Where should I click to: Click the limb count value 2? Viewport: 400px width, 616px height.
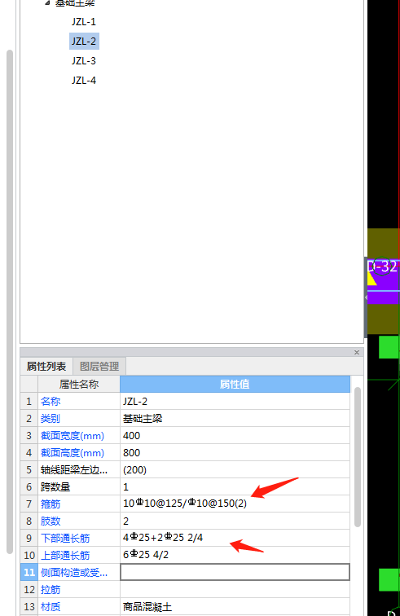click(x=235, y=521)
